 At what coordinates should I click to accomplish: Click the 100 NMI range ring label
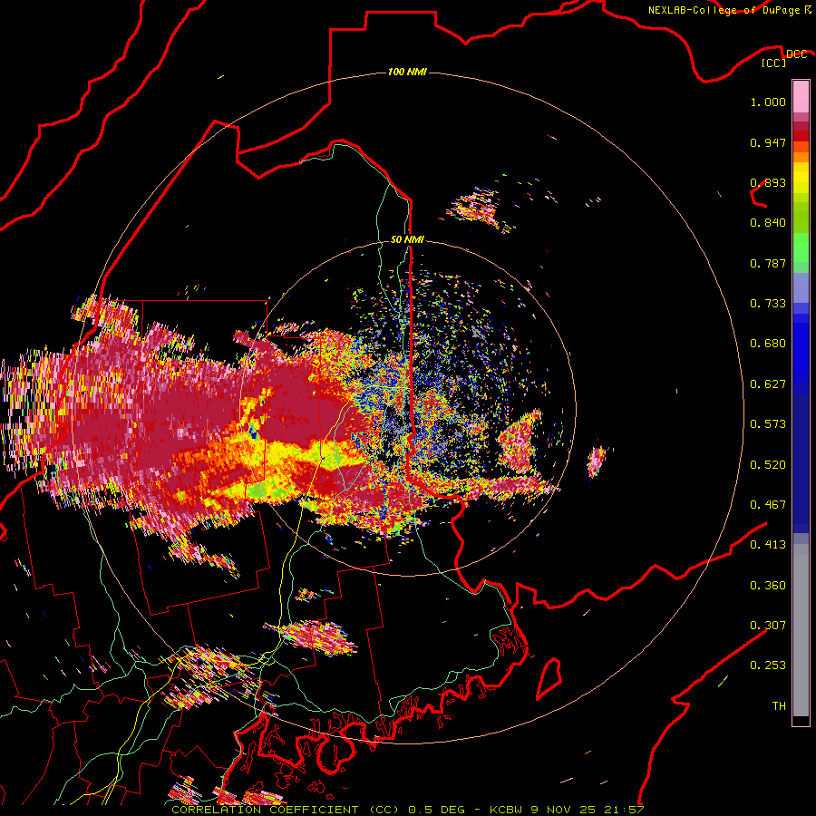coord(407,72)
